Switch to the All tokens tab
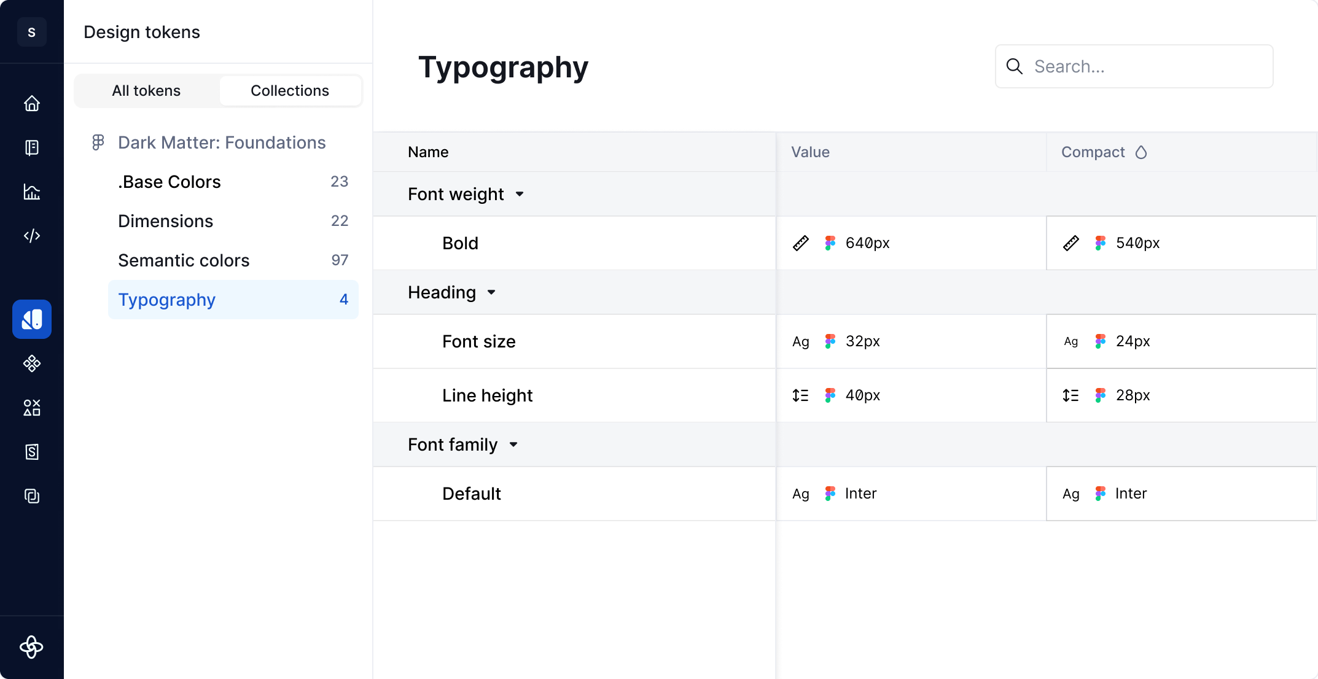The width and height of the screenshot is (1318, 679). pos(146,90)
